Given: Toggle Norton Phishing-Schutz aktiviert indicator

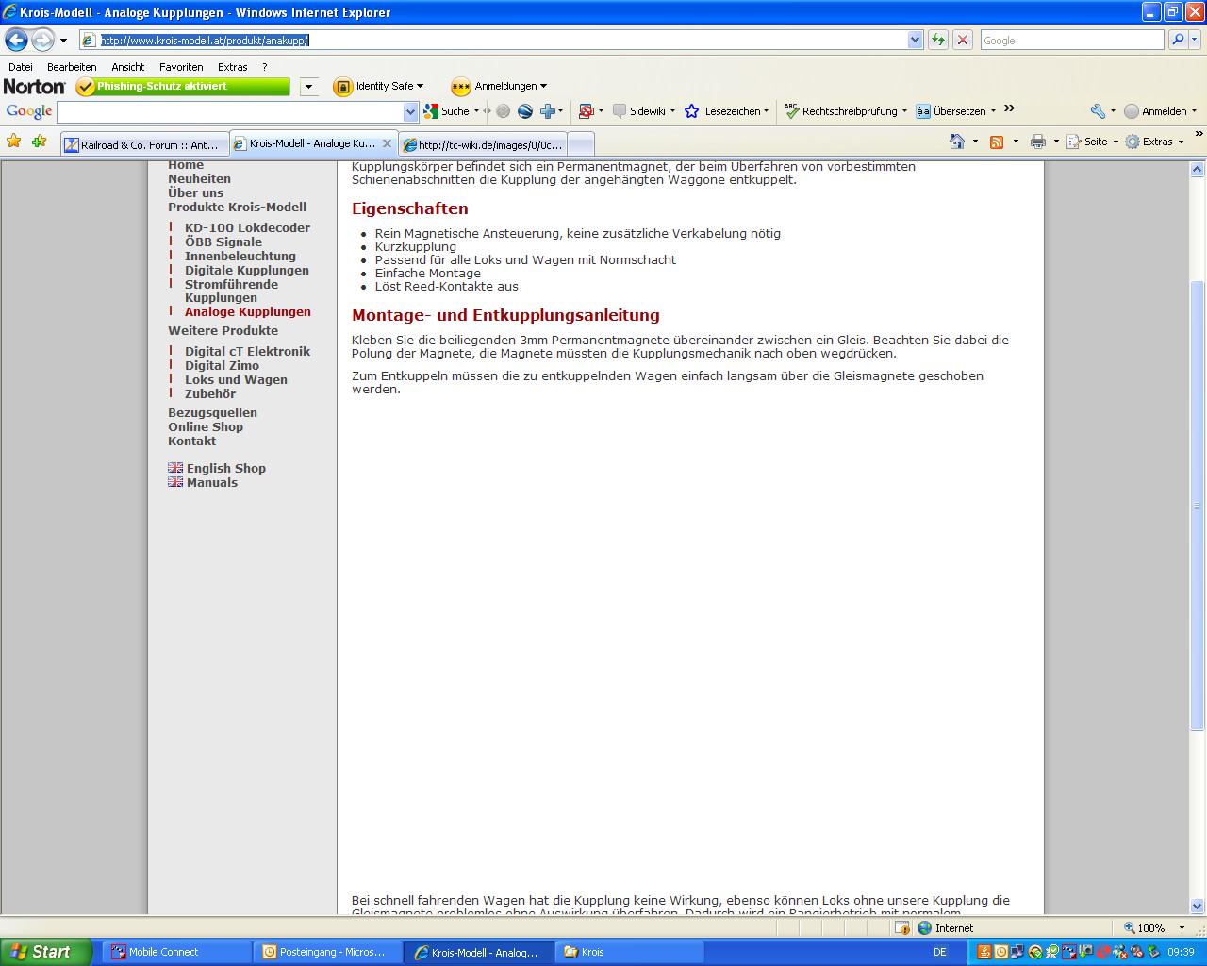Looking at the screenshot, I should click(x=183, y=87).
